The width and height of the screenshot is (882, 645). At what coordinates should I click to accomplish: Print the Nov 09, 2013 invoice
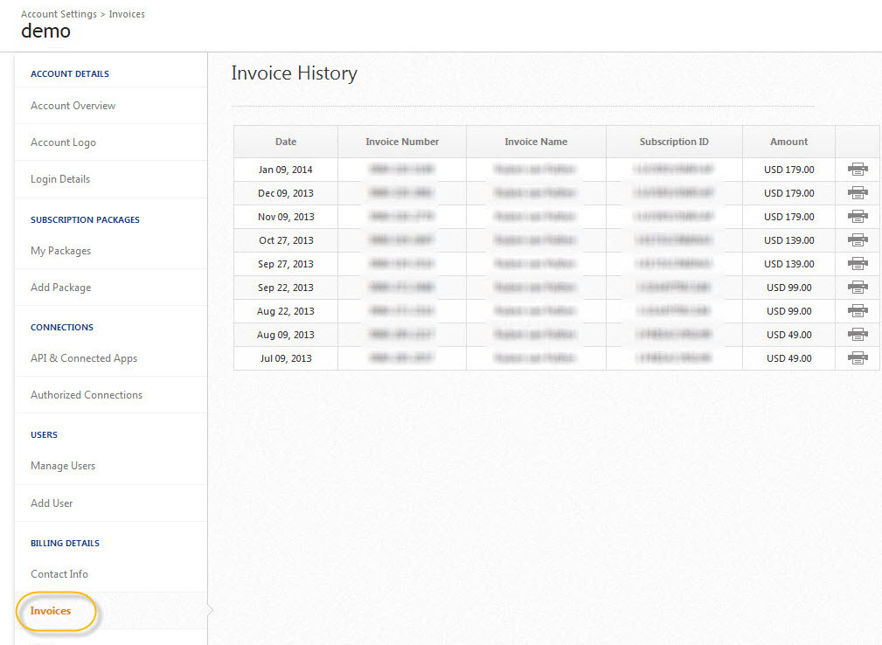858,217
